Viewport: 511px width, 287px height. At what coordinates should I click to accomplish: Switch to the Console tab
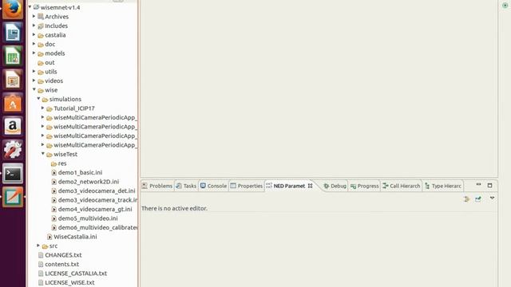pyautogui.click(x=213, y=186)
